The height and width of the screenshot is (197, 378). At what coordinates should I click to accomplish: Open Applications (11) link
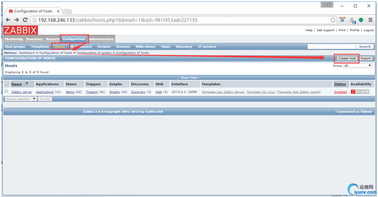point(45,92)
